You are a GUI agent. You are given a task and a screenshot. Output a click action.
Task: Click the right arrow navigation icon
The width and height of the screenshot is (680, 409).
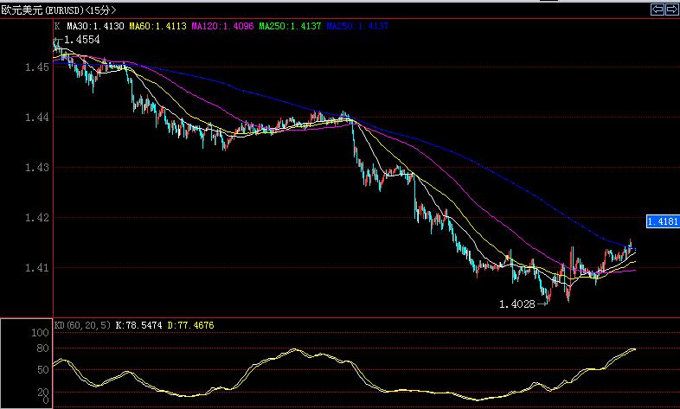point(670,10)
